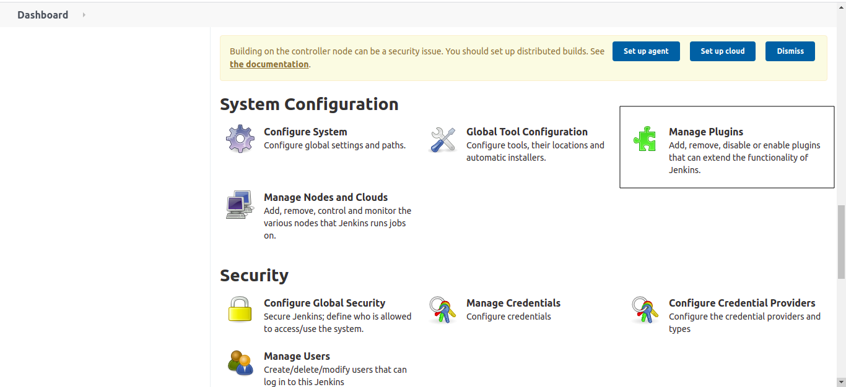Open Configure Global Security link
846x387 pixels.
click(x=325, y=303)
